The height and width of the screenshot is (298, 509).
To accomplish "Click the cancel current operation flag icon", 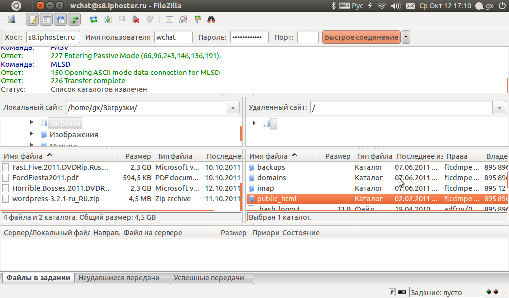I will point(122,20).
